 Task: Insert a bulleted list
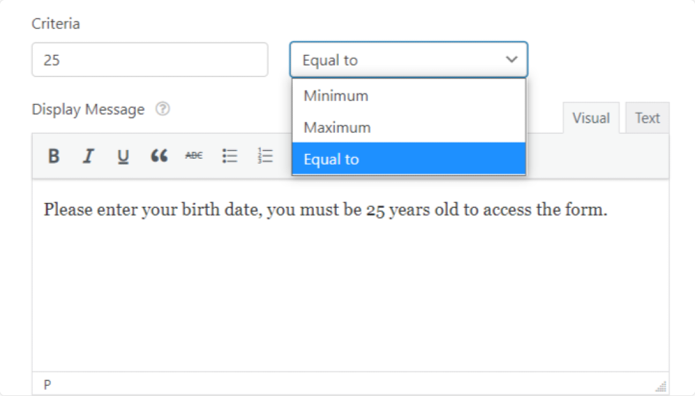230,156
